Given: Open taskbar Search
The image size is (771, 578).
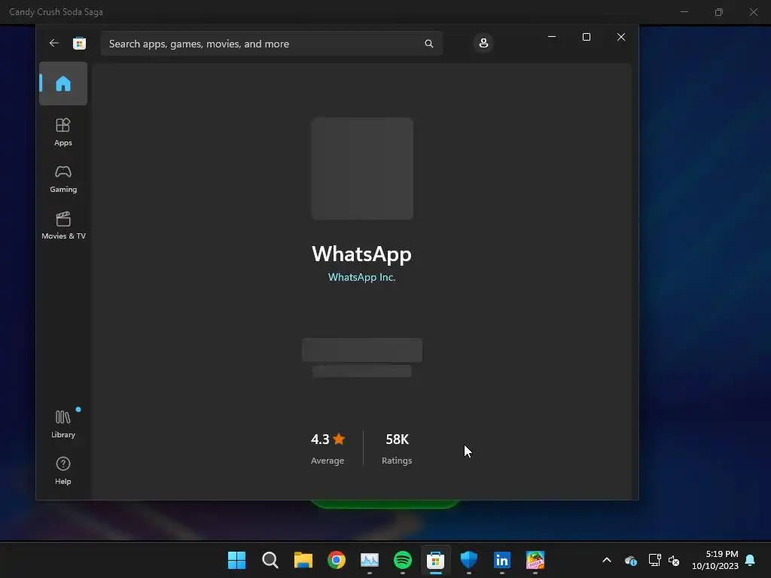Looking at the screenshot, I should 270,560.
